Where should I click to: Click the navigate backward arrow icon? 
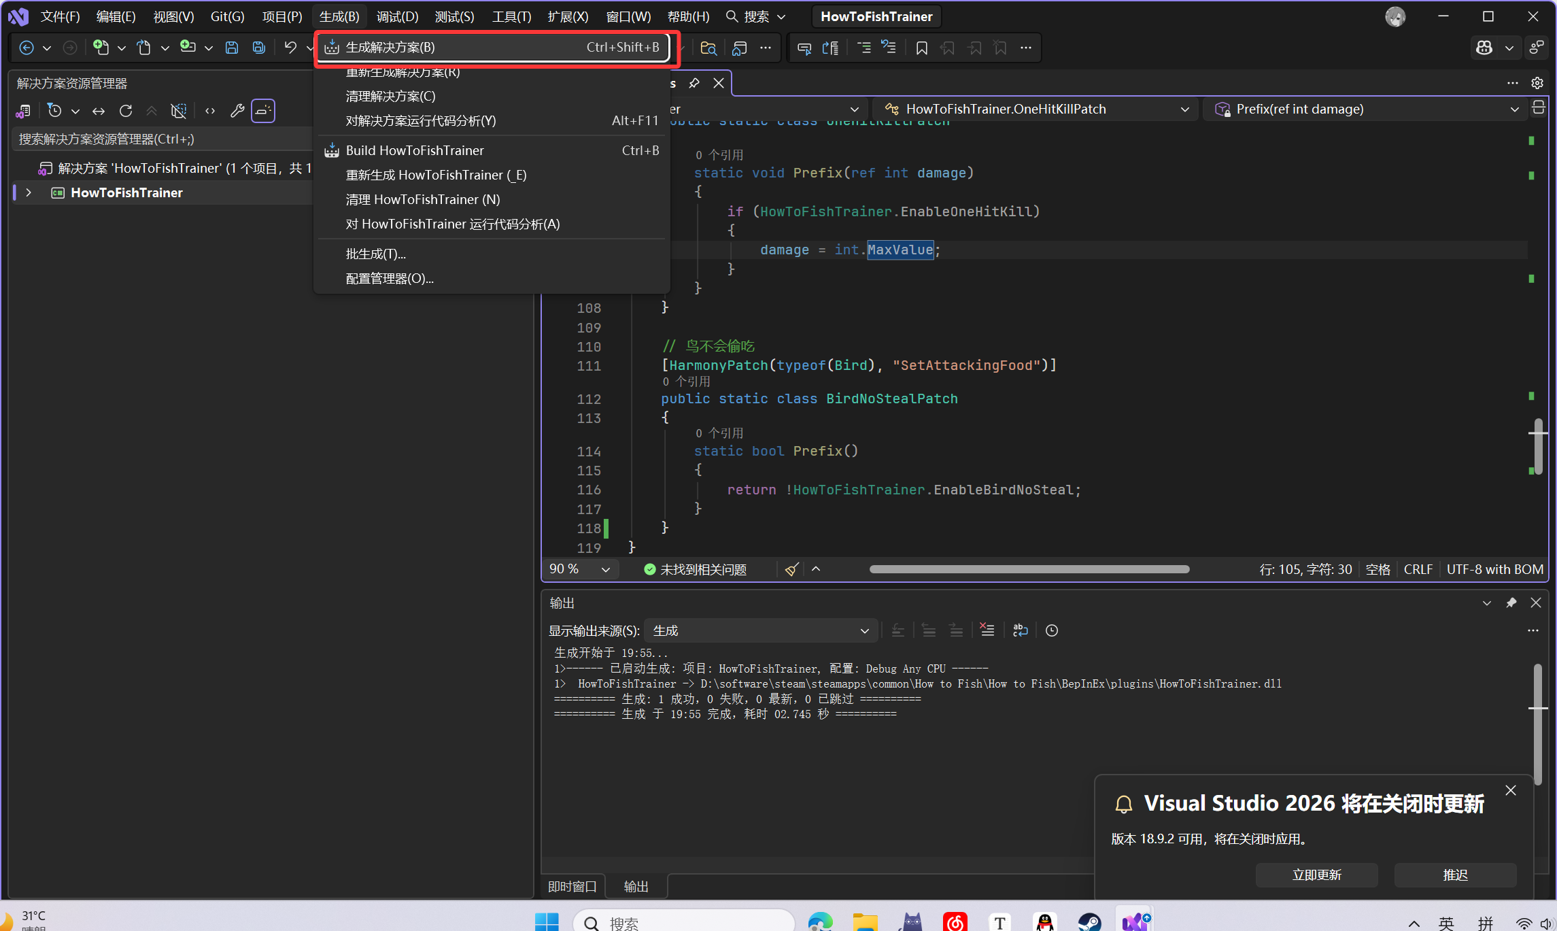coord(27,48)
